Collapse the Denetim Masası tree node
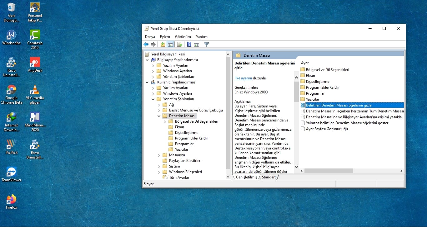 click(x=159, y=116)
